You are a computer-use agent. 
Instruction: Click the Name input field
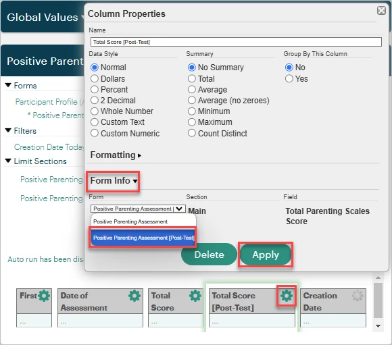pos(236,42)
